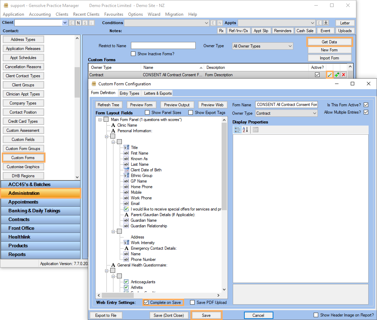Image resolution: width=377 pixels, height=320 pixels.
Task: Click the $ icon near the Client field
Action: [x=84, y=22]
